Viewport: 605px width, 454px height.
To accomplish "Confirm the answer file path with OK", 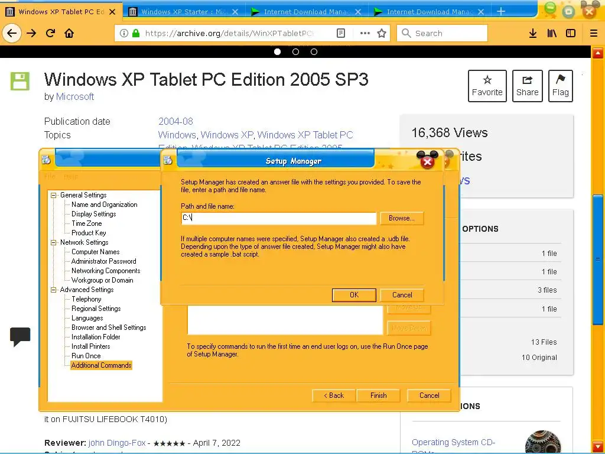I will pyautogui.click(x=354, y=295).
